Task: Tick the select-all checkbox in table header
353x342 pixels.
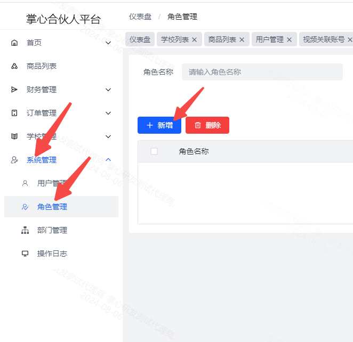Action: (154, 151)
